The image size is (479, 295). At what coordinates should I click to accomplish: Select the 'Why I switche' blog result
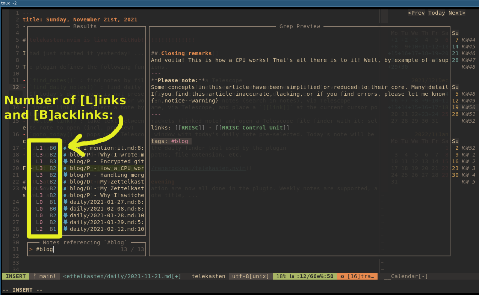point(107,195)
